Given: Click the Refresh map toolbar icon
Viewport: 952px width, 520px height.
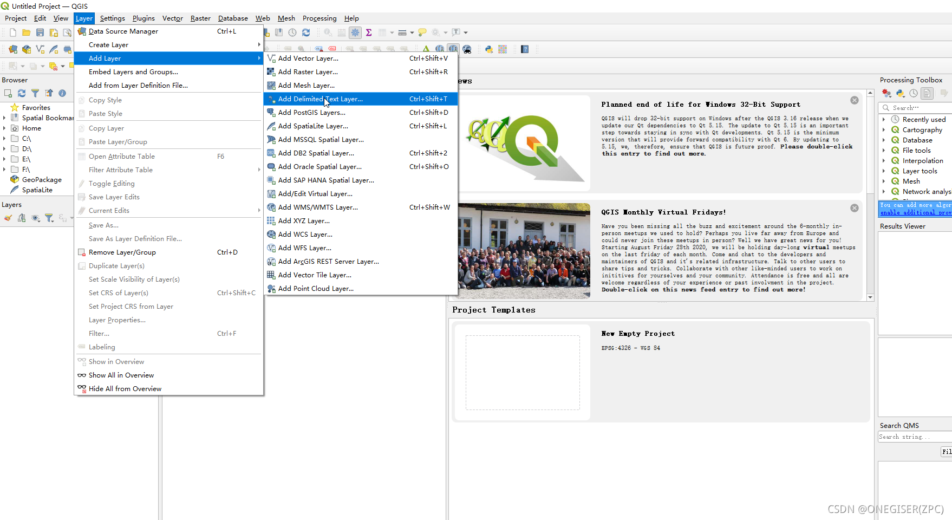Looking at the screenshot, I should pyautogui.click(x=306, y=32).
